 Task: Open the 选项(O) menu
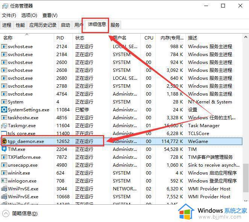coord(29,15)
